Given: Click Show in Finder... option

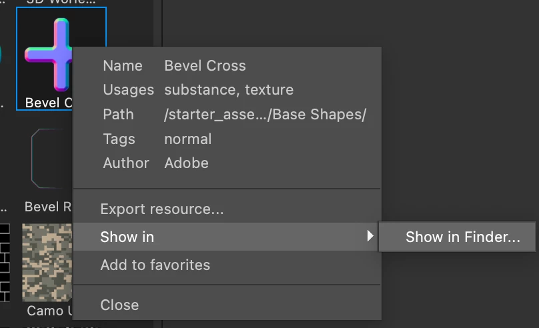Looking at the screenshot, I should coord(462,237).
